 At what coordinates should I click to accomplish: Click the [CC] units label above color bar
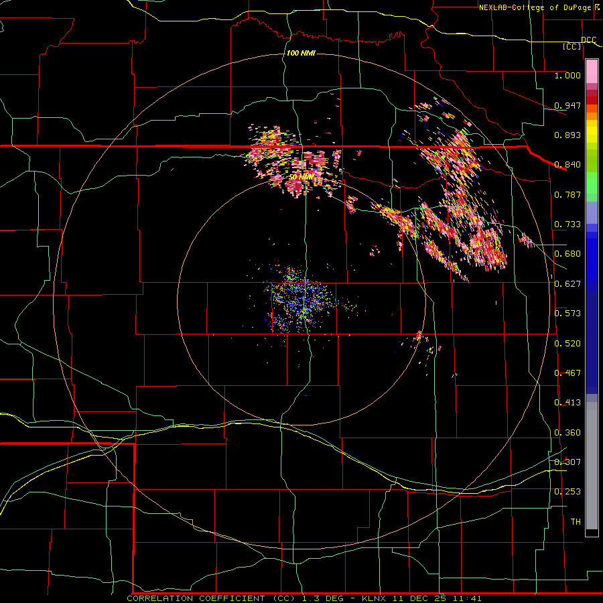(572, 46)
